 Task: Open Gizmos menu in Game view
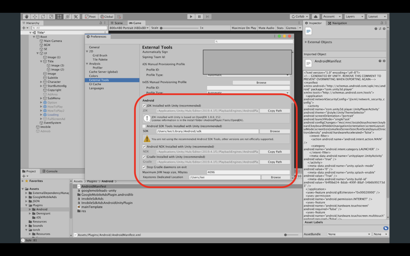coord(293,28)
